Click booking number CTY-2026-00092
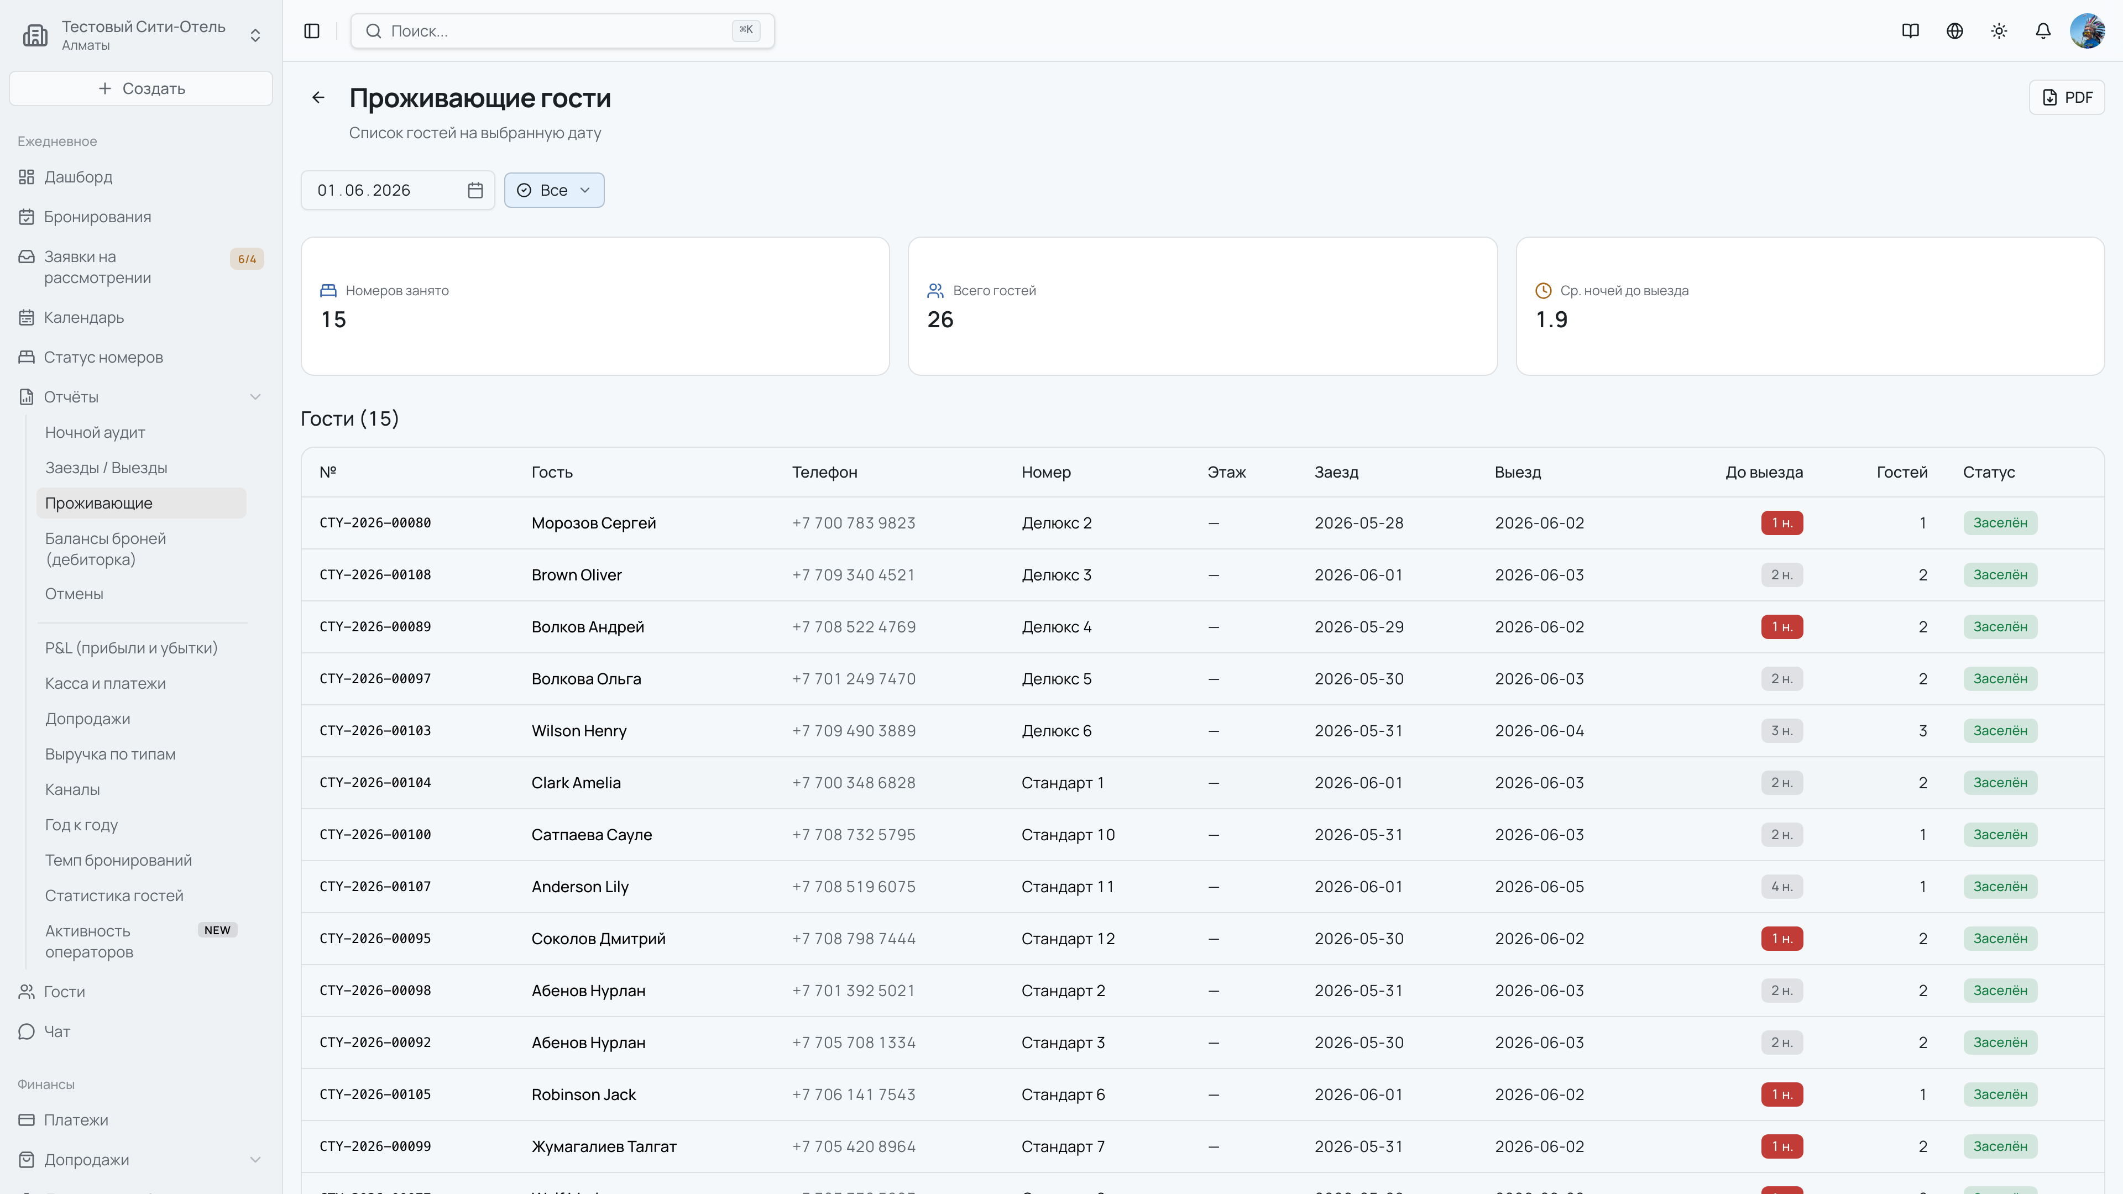Image resolution: width=2123 pixels, height=1194 pixels. click(x=375, y=1043)
